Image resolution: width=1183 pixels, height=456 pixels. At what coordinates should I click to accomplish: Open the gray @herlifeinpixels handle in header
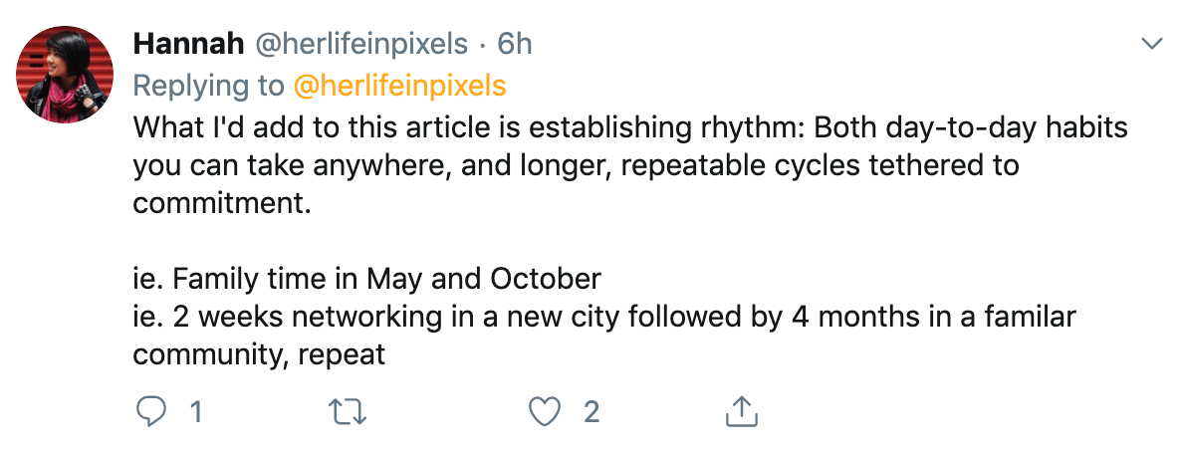[362, 45]
